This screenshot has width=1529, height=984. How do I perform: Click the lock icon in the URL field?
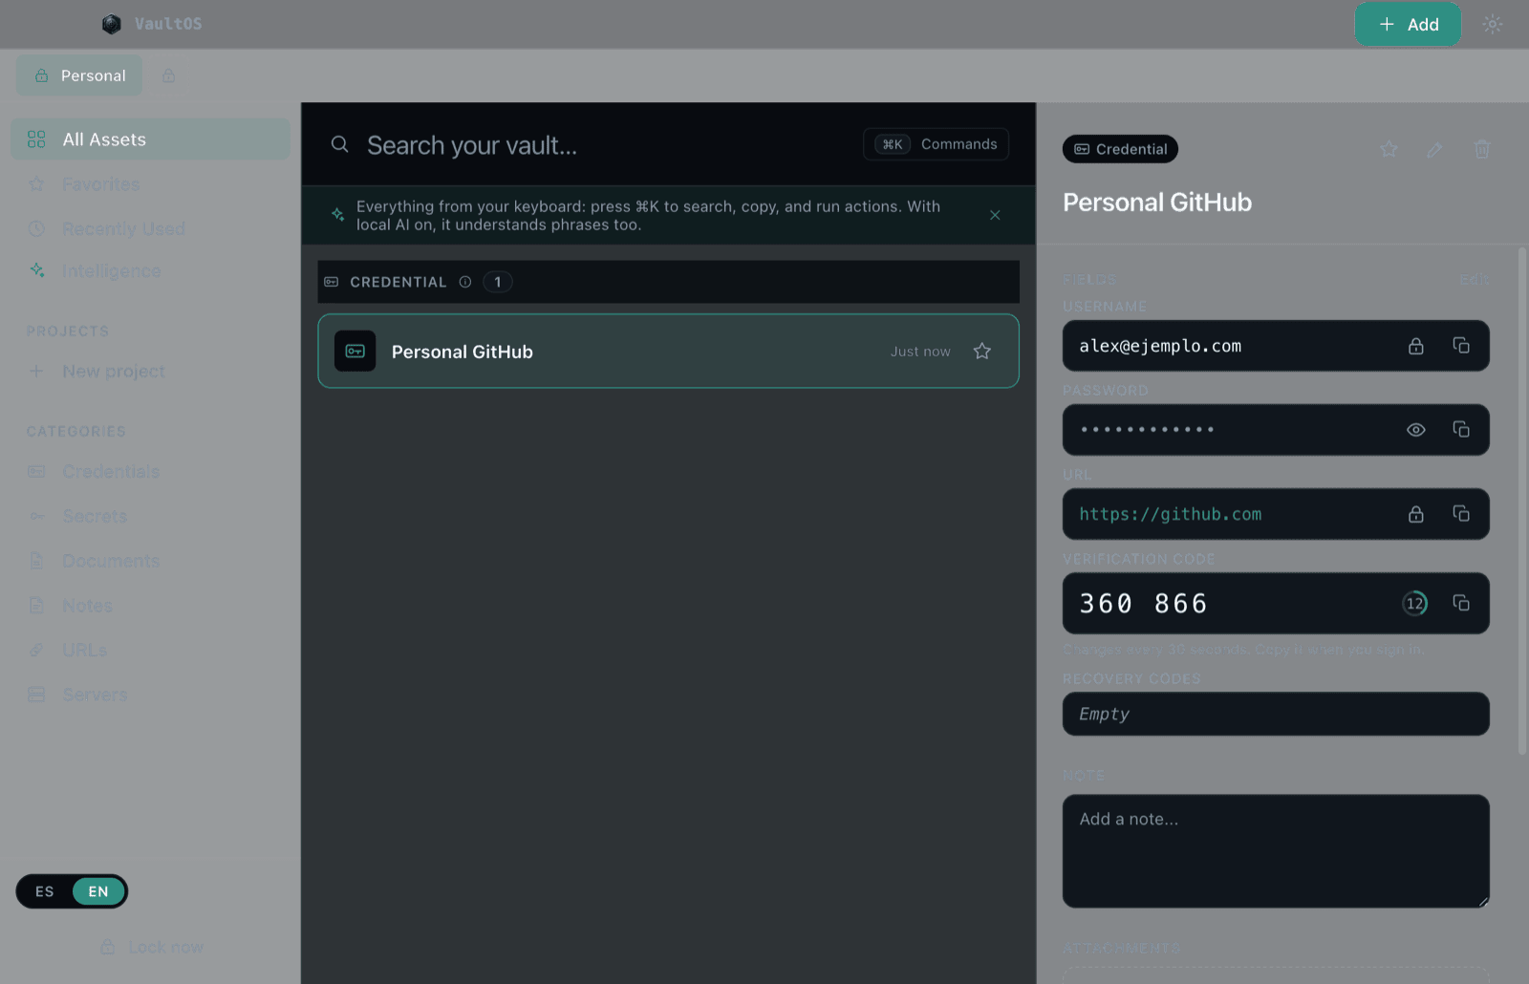(1416, 514)
